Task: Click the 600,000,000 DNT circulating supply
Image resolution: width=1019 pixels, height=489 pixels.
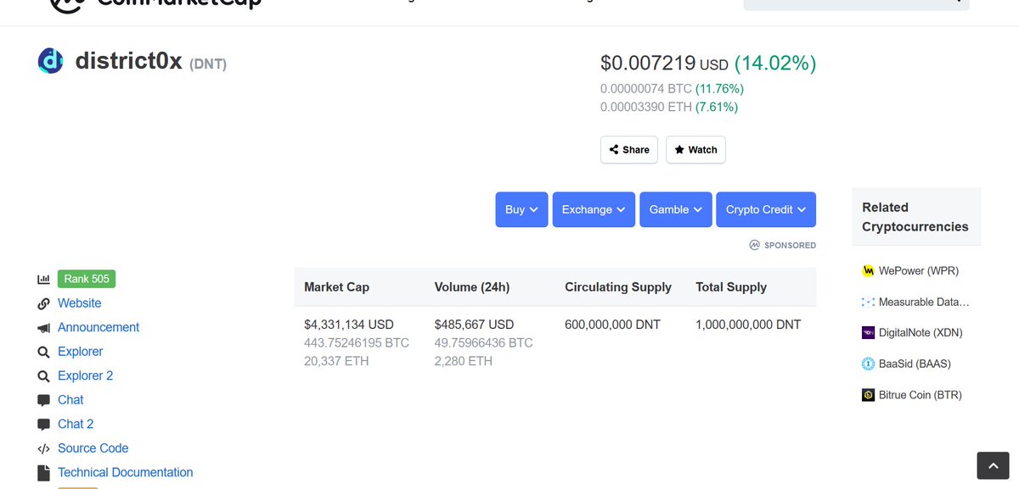Action: click(x=612, y=325)
